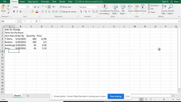Click the Copy icon
Image resolution: width=181 pixels, height=102 pixels.
[x=8, y=9]
